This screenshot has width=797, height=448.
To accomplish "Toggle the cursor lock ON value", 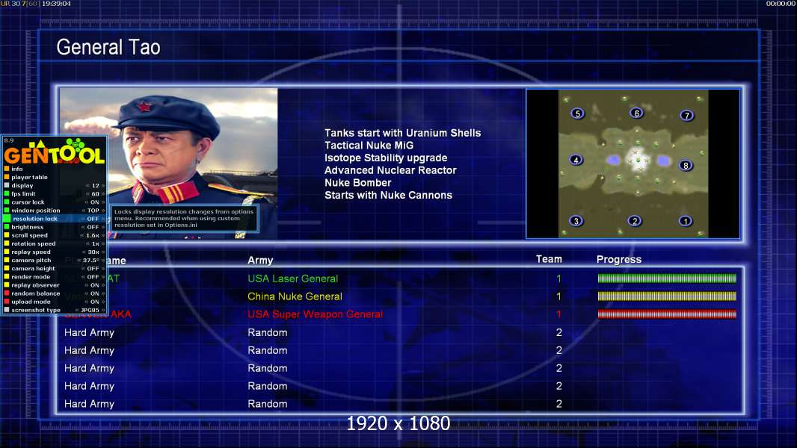I will [x=94, y=202].
